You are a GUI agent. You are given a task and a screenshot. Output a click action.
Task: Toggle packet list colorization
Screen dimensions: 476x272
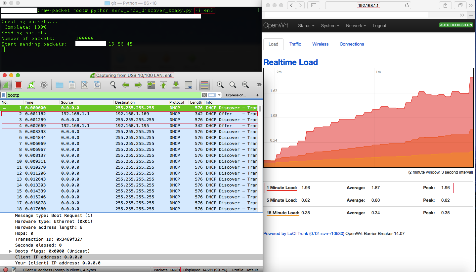pyautogui.click(x=204, y=85)
